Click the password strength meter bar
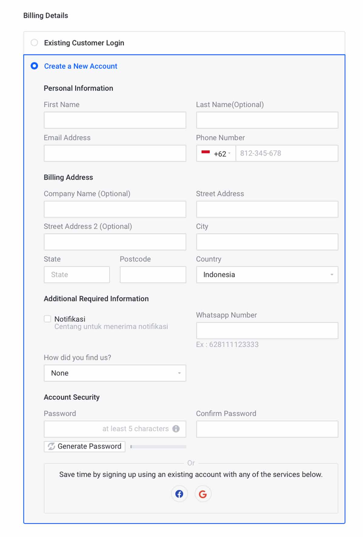363x537 pixels. pyautogui.click(x=157, y=446)
